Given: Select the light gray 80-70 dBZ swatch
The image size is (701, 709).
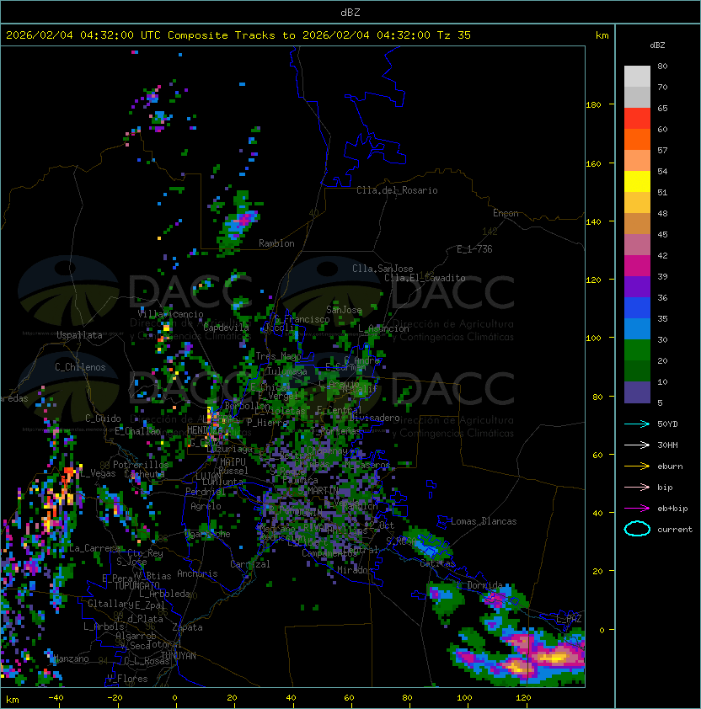Looking at the screenshot, I should point(637,77).
